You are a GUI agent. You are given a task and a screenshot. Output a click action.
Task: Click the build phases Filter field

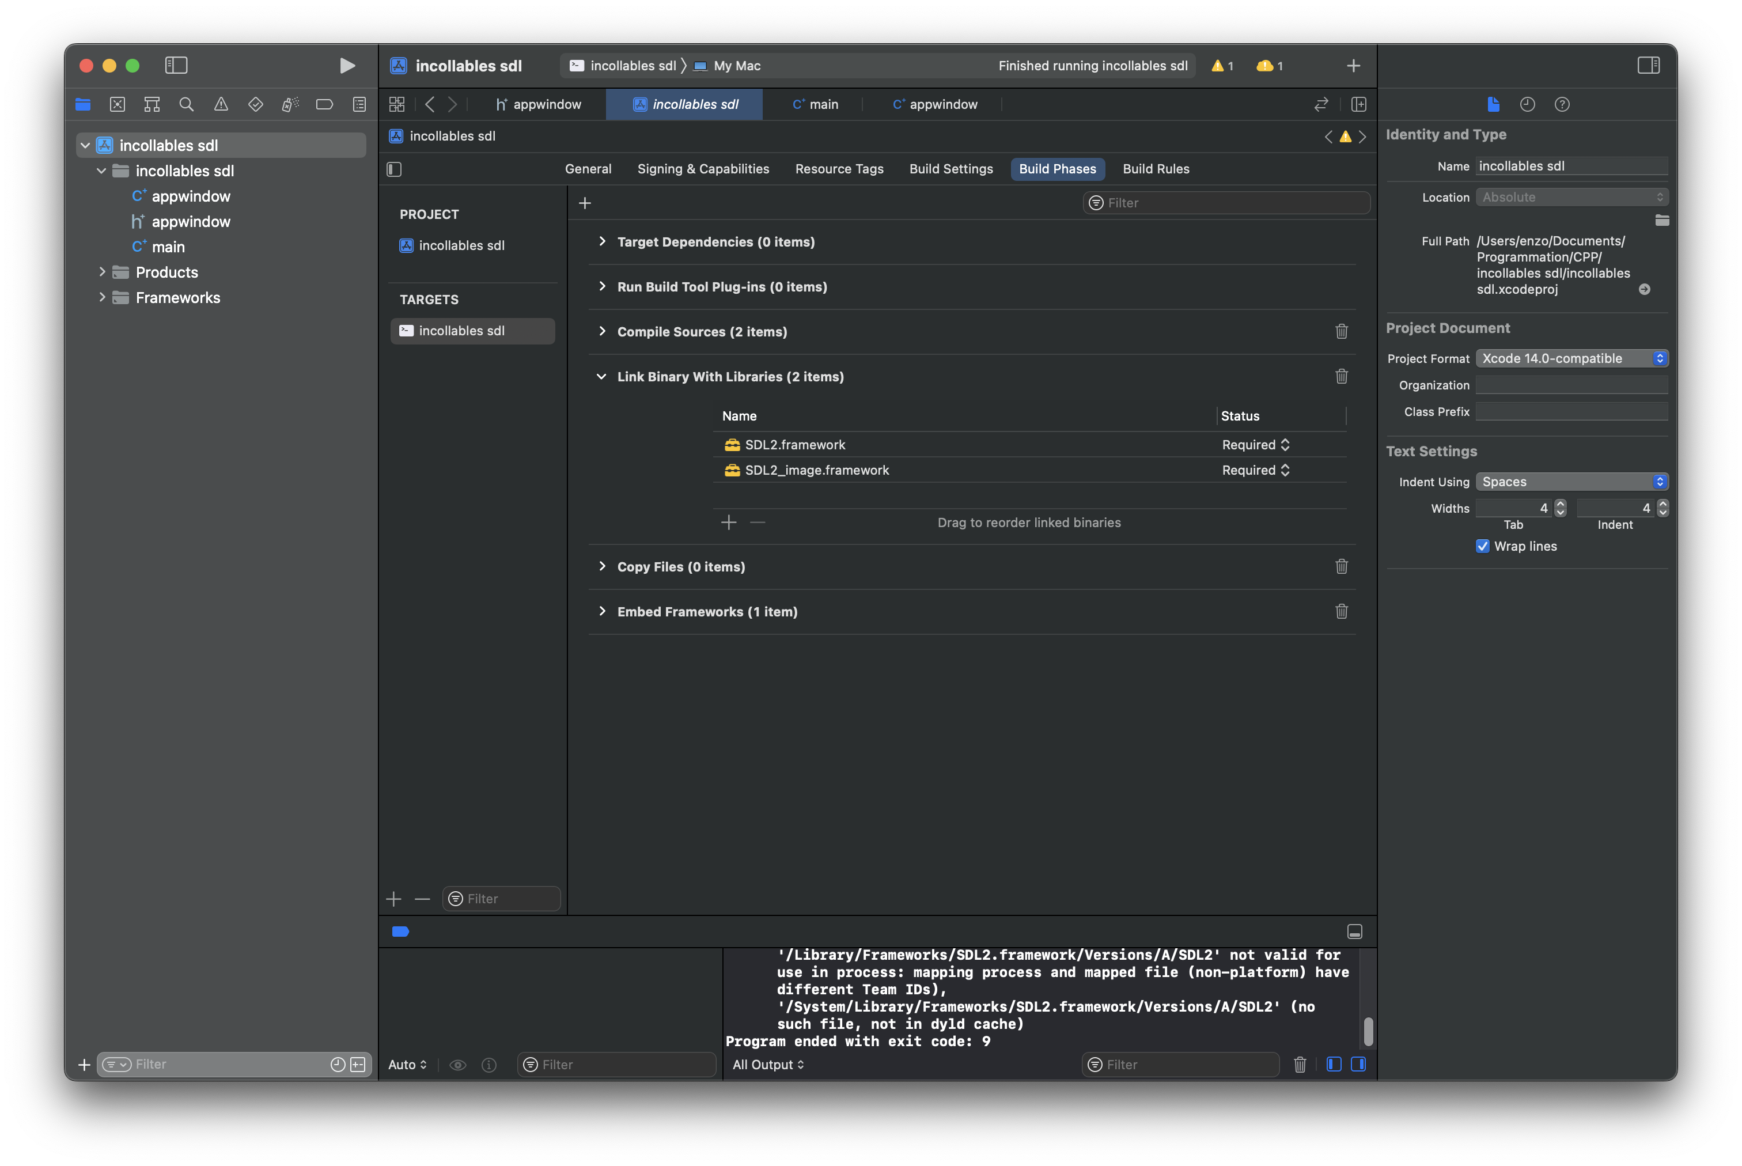[x=1226, y=203]
